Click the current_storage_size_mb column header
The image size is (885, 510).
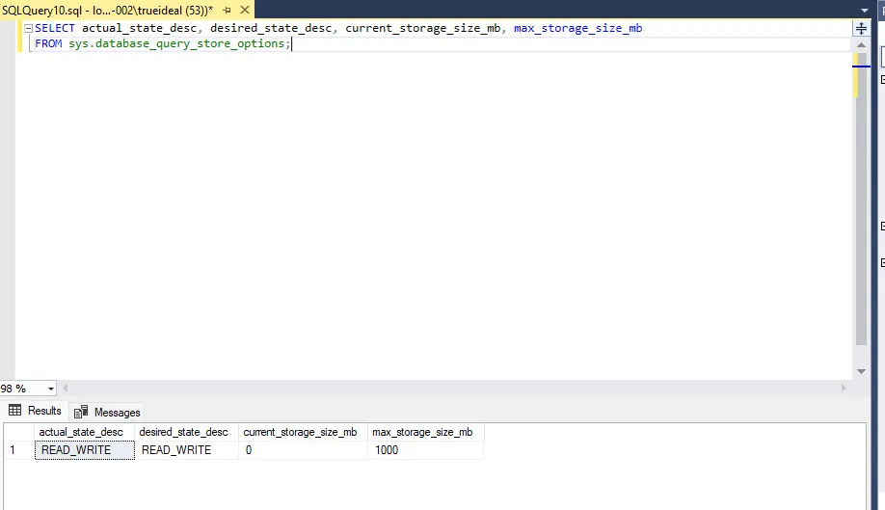[300, 432]
